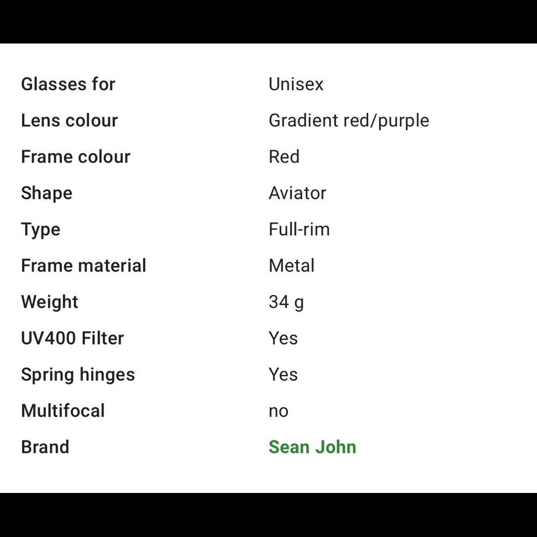Select the Shape label
The height and width of the screenshot is (537, 537).
click(47, 194)
